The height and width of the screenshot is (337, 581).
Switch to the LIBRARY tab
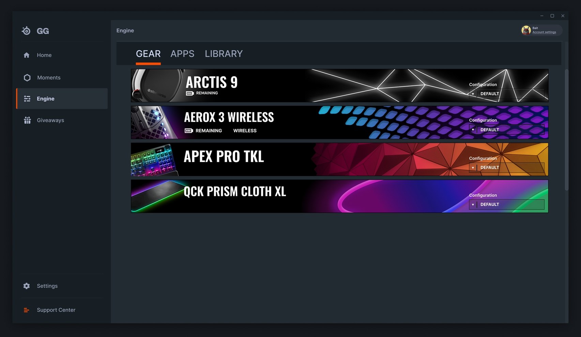pos(224,54)
